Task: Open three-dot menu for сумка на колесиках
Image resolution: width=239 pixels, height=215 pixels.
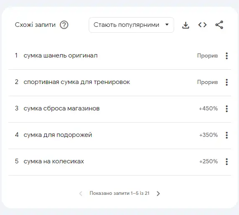Action: point(227,162)
